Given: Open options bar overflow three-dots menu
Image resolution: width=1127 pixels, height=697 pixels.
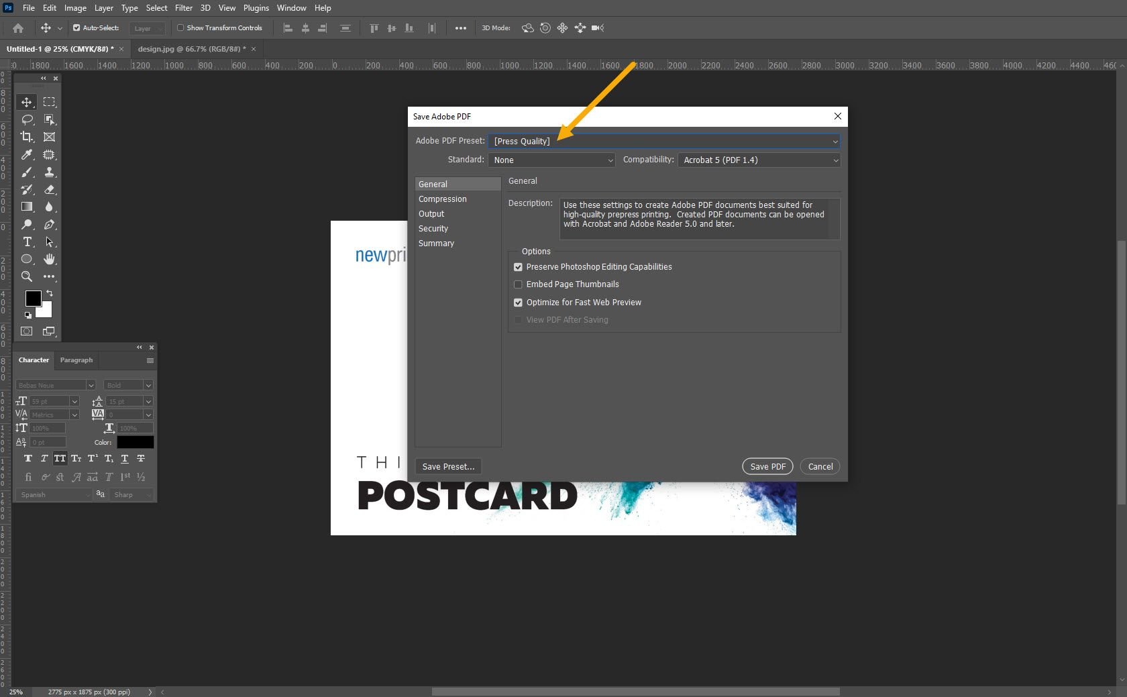Looking at the screenshot, I should pyautogui.click(x=461, y=28).
